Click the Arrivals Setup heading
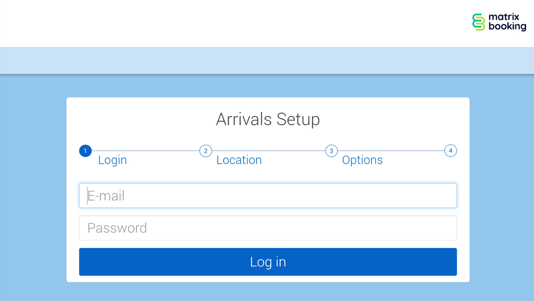 268,119
